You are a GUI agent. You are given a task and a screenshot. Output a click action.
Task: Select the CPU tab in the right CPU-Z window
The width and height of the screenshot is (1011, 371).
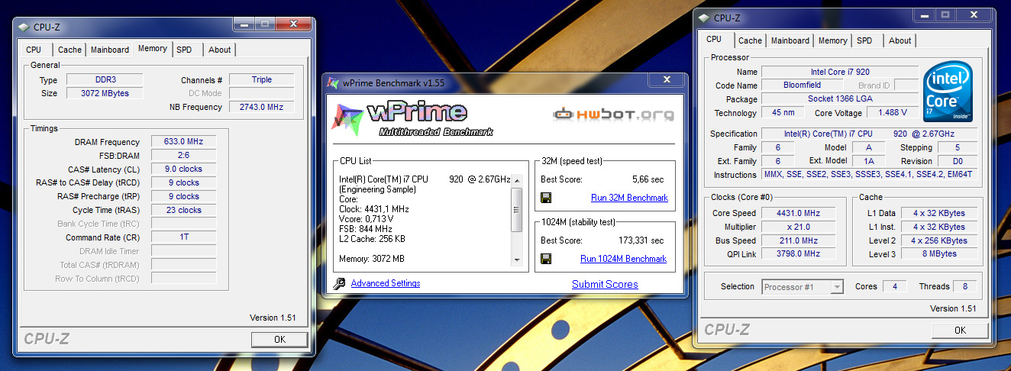[x=714, y=39]
